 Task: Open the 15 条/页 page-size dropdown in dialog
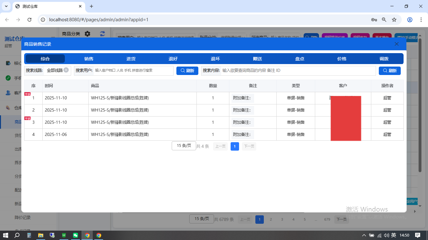184,146
